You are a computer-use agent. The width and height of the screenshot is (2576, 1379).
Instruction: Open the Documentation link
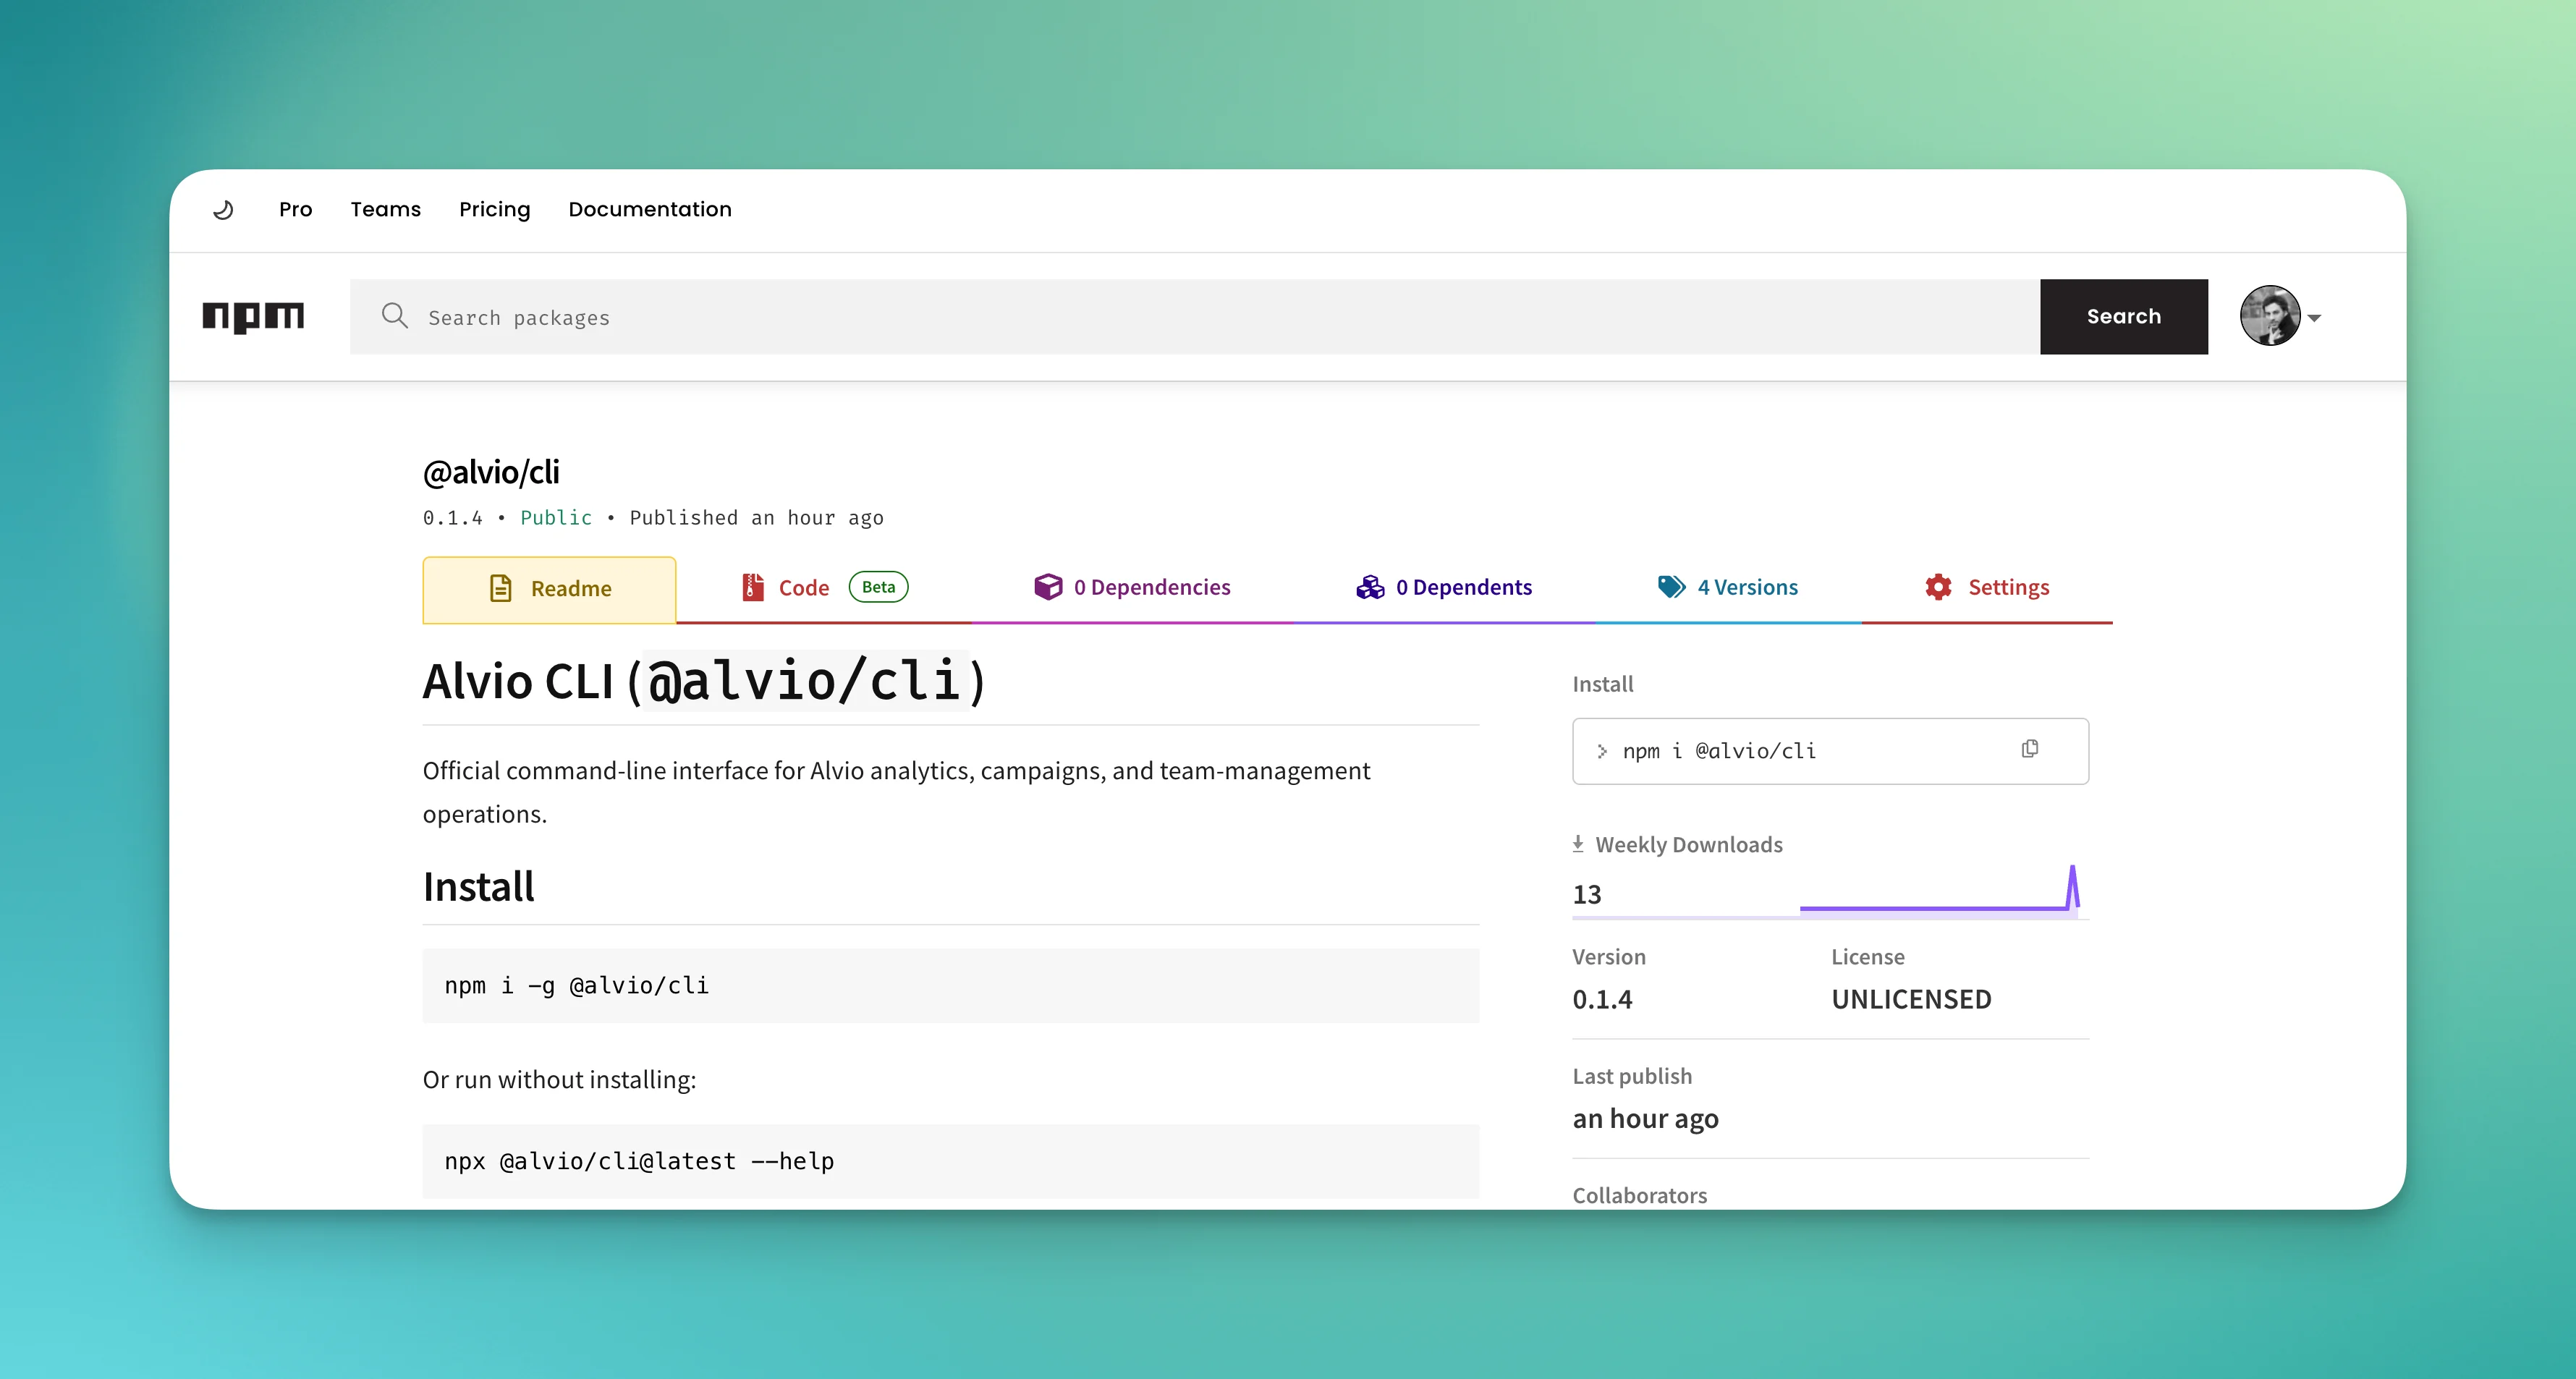tap(650, 210)
